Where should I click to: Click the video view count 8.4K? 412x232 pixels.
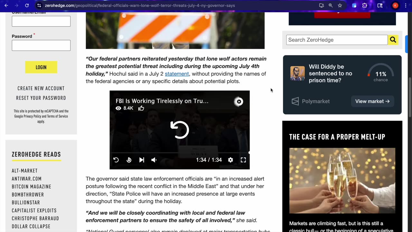click(x=125, y=108)
